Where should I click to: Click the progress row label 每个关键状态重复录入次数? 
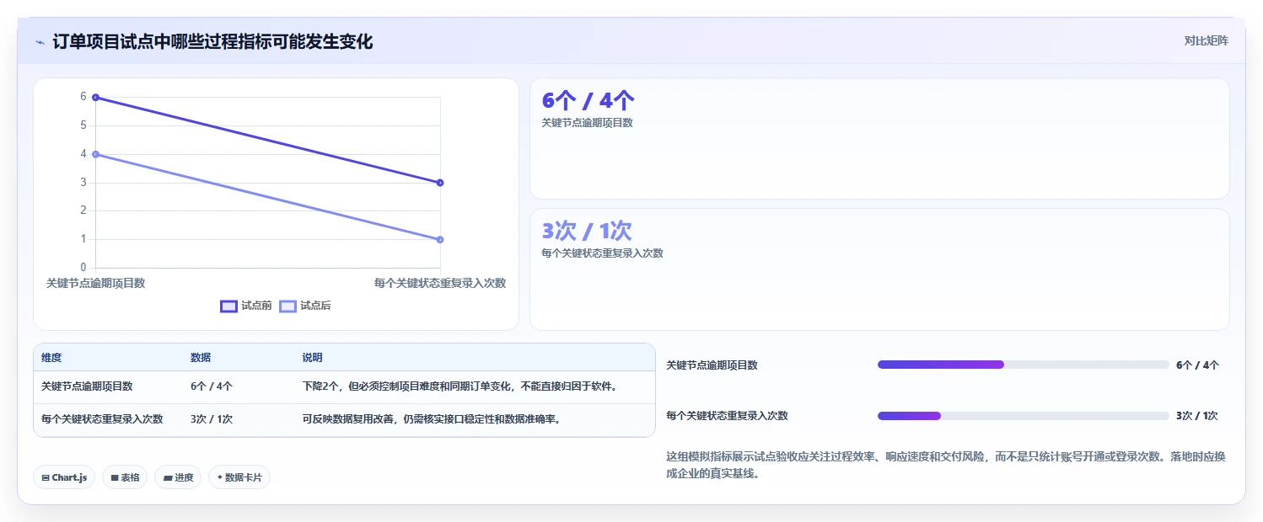coord(727,416)
